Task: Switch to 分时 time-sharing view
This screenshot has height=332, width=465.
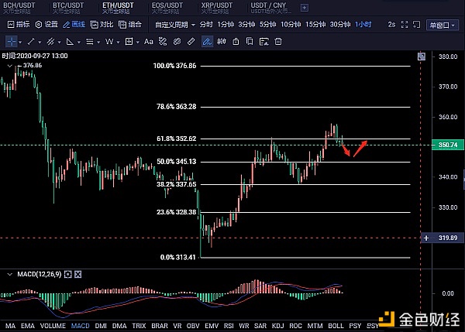Action: point(206,24)
